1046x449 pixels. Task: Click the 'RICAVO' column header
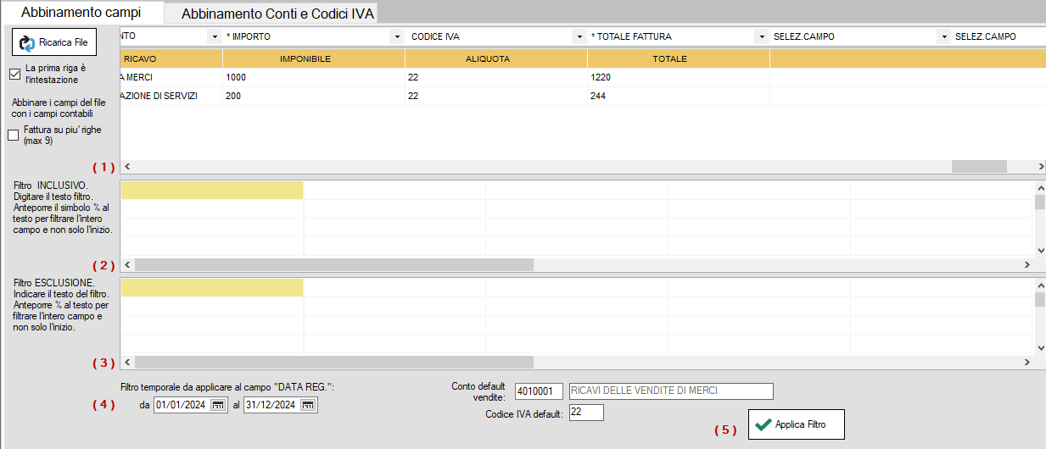172,58
